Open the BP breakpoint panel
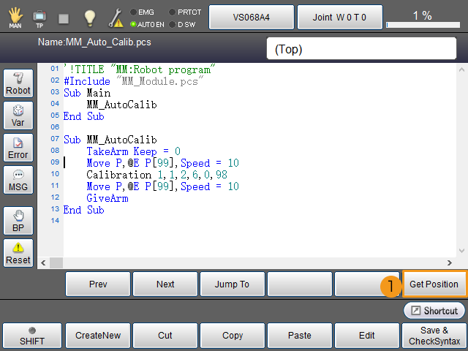 click(x=18, y=221)
